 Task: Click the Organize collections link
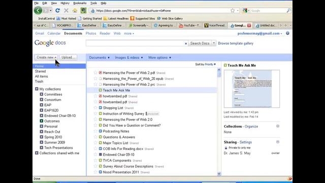251,127
